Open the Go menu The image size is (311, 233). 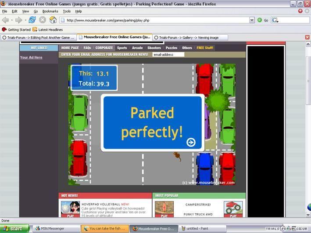(36, 11)
